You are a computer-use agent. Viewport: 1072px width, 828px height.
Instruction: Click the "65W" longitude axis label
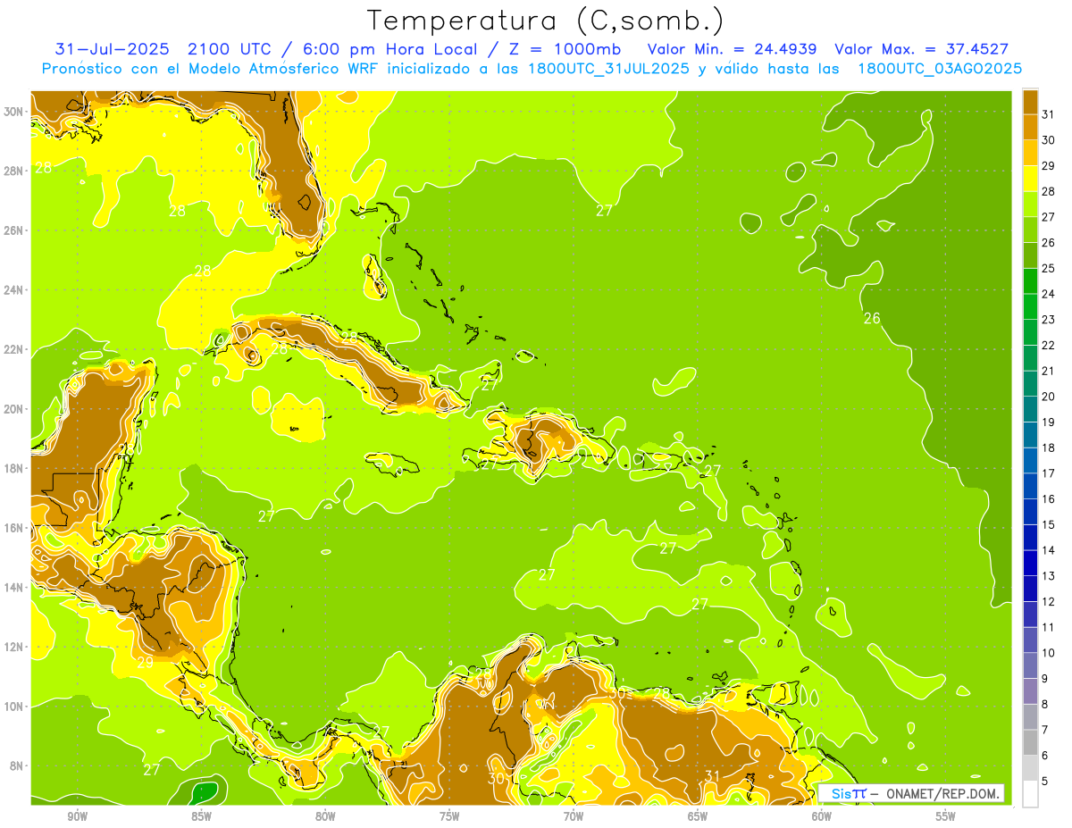tap(698, 816)
